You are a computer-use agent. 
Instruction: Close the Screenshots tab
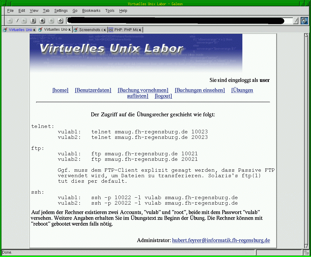click(x=104, y=30)
